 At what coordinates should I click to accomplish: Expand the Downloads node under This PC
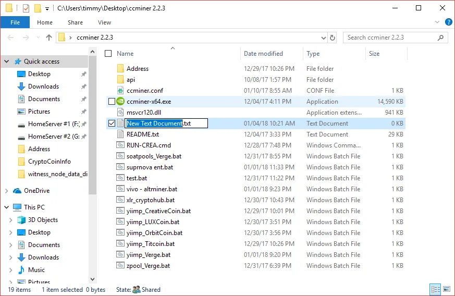pos(11,257)
